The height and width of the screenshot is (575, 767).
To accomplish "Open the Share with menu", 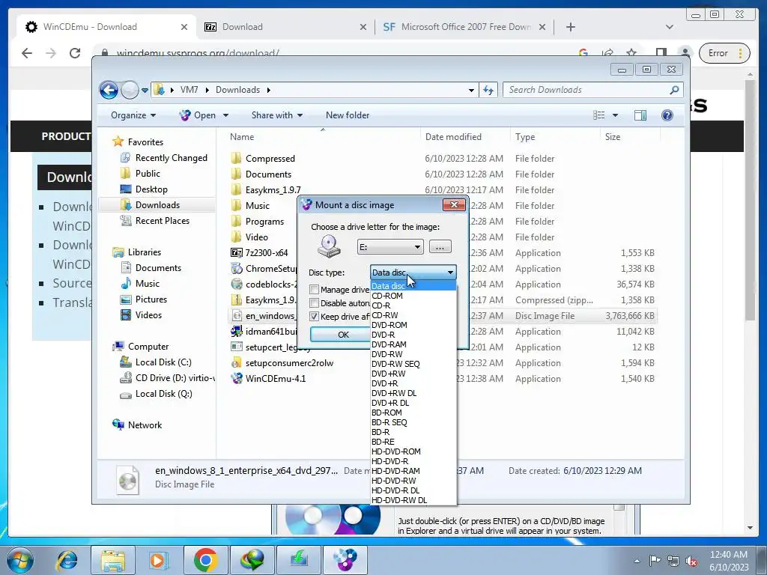I will coord(277,115).
